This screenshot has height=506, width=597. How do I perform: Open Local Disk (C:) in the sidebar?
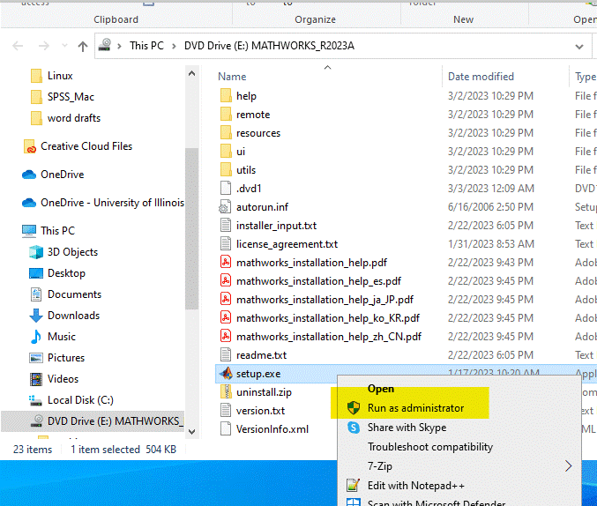(71, 400)
